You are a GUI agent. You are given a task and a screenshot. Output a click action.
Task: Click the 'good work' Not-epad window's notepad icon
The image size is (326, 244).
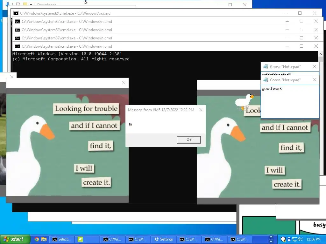(x=266, y=80)
